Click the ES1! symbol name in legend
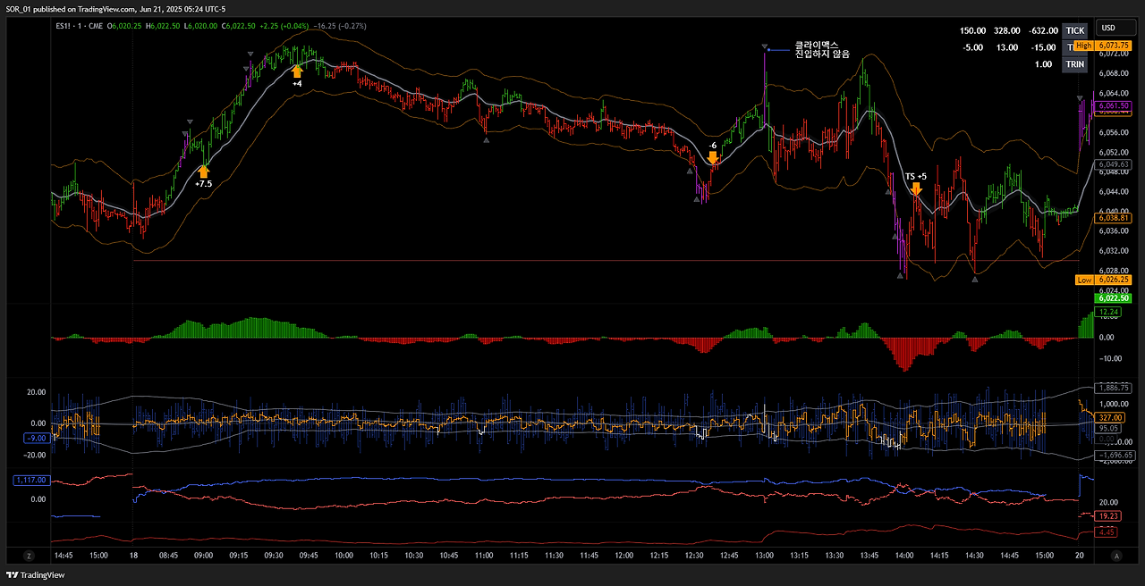1145x586 pixels. [x=64, y=27]
